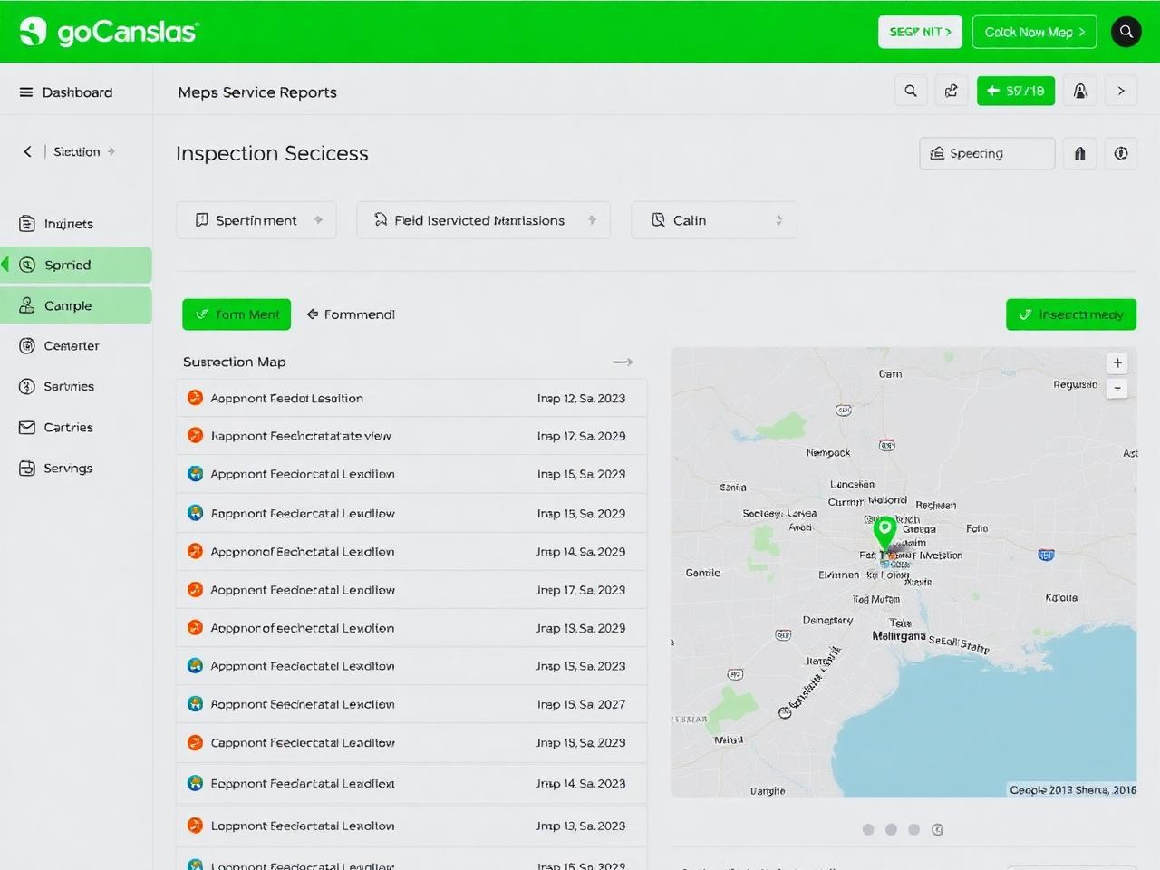Open the Feld Iservicted Manrissions dropdown

click(483, 220)
